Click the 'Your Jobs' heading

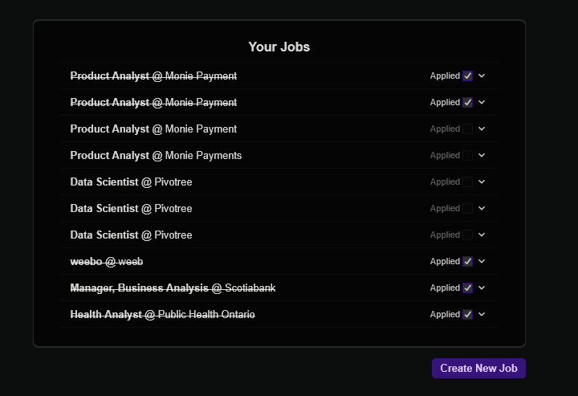point(279,47)
